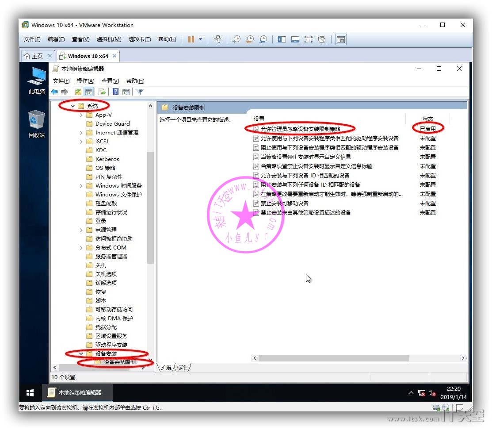Open VMware 文件(F) menu
Viewport: 492px width, 430px height.
pos(32,39)
